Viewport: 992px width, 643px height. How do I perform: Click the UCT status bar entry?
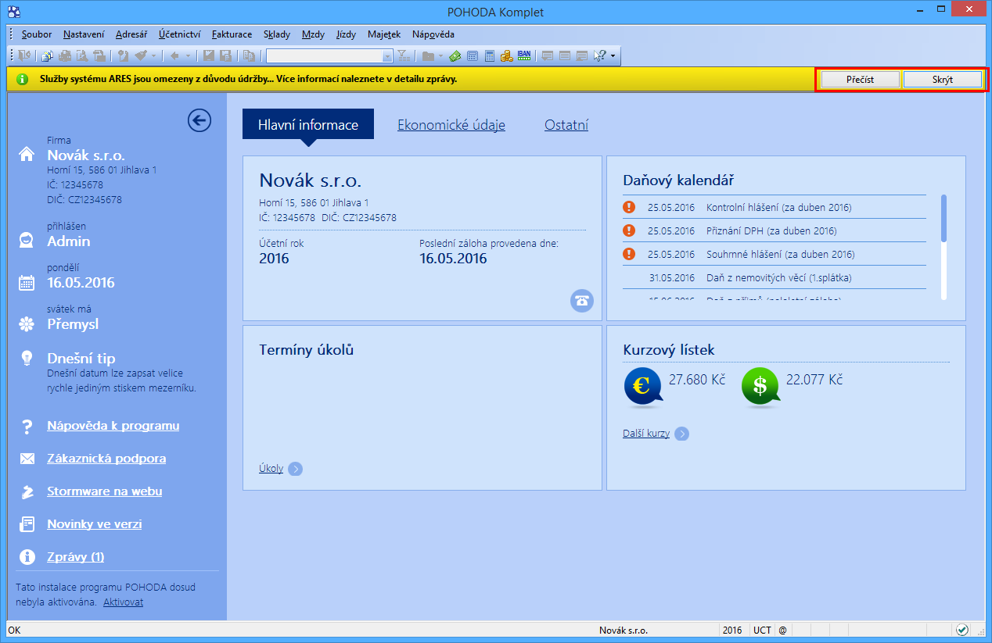[x=761, y=630]
